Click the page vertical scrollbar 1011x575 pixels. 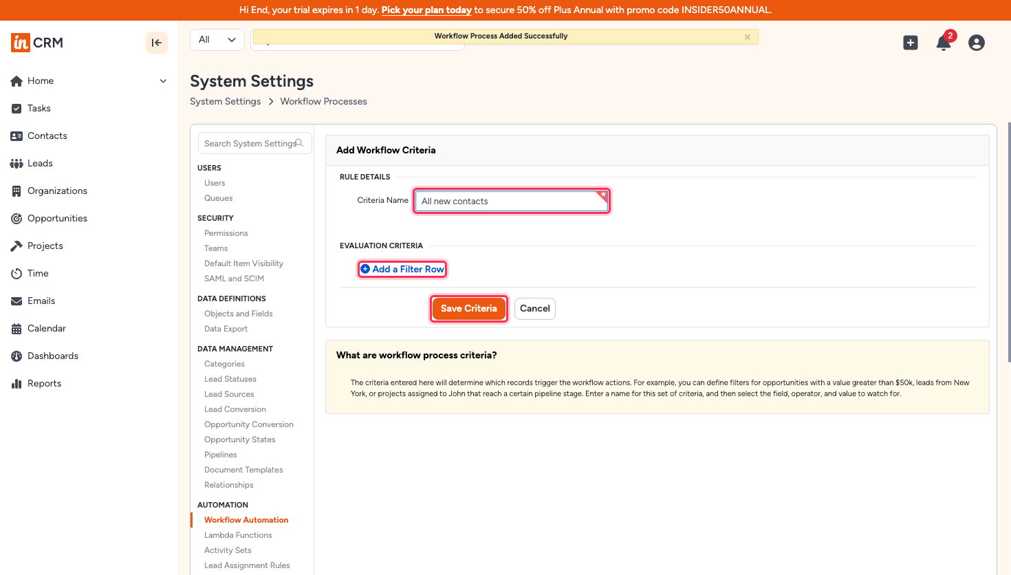[x=1009, y=241]
